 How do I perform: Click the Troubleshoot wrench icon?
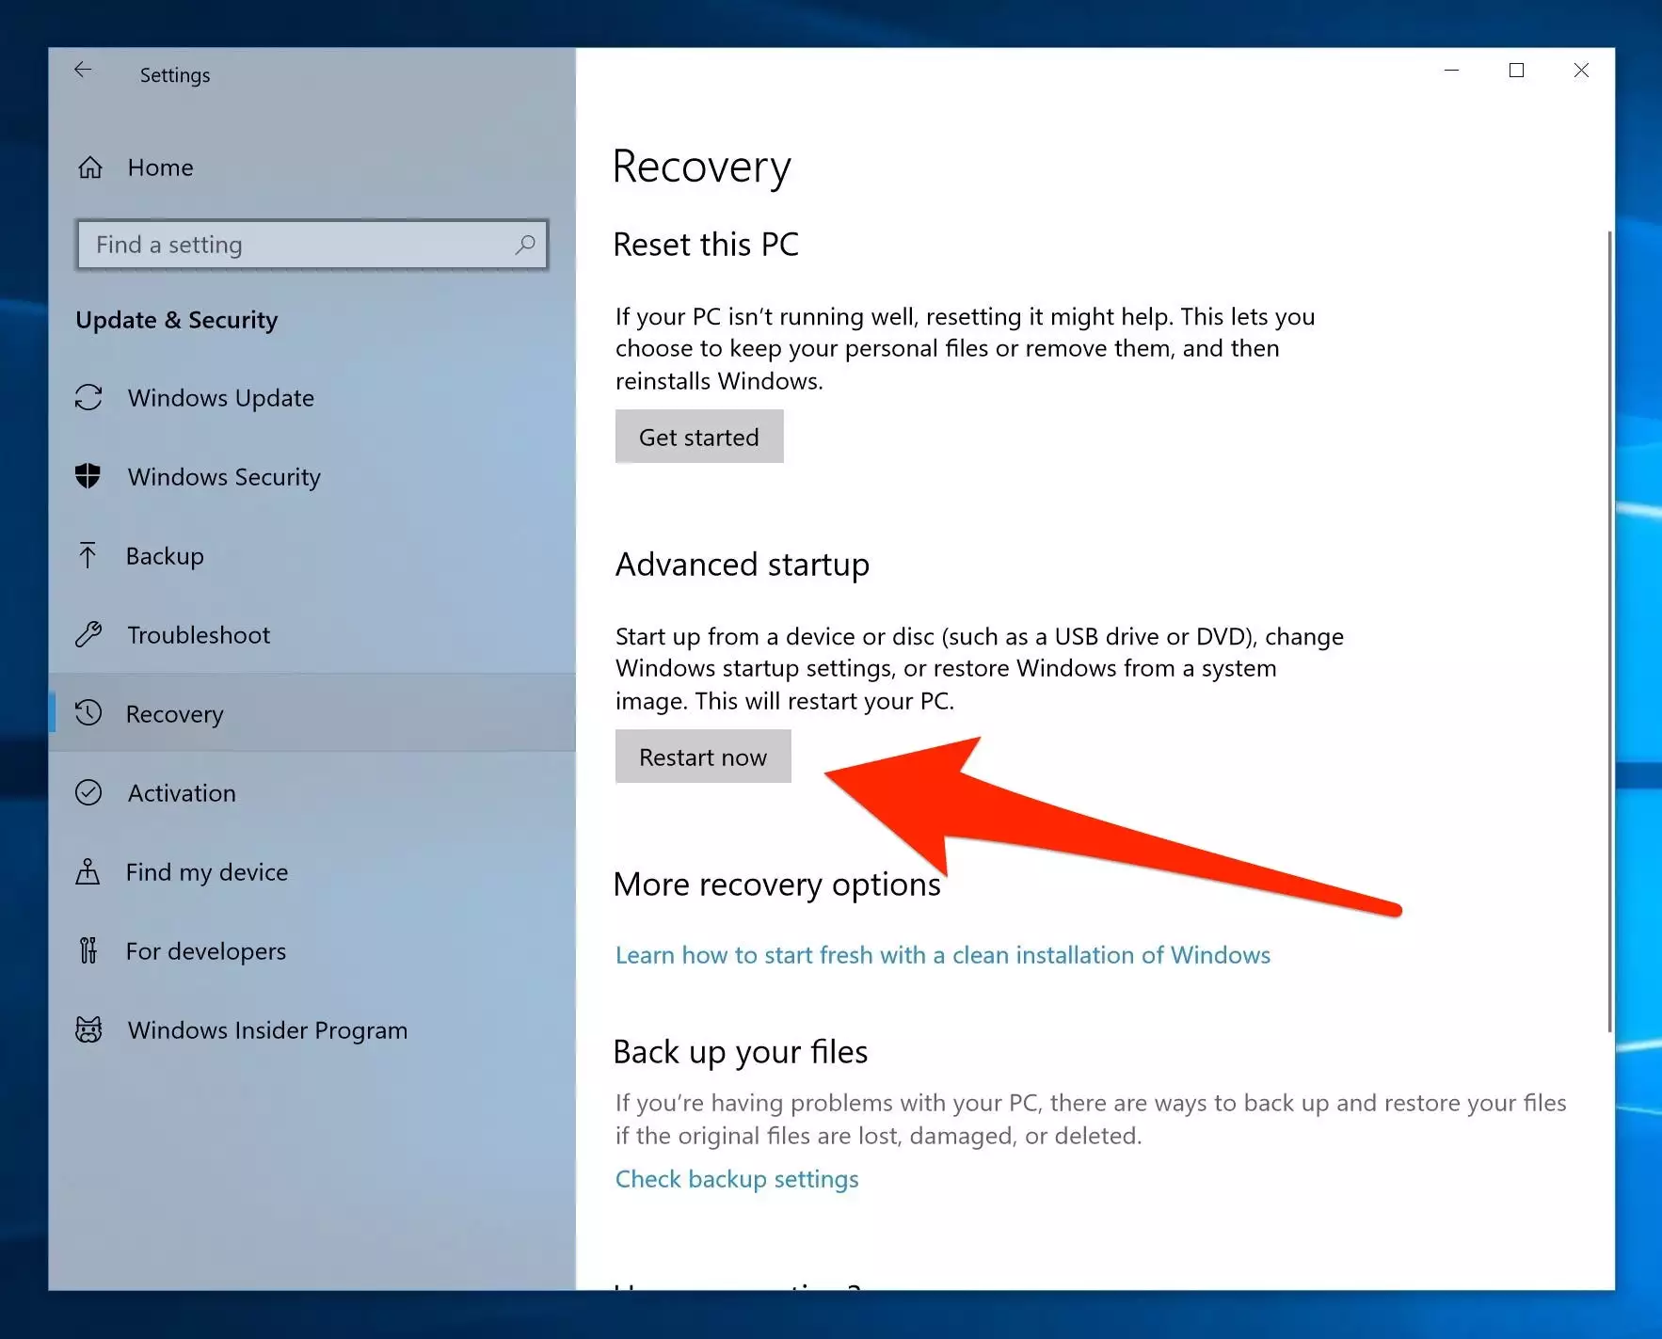pyautogui.click(x=88, y=635)
